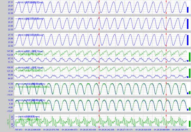Click the tall green bar beside fifth chart
The width and height of the screenshot is (191, 132).
click(189, 72)
